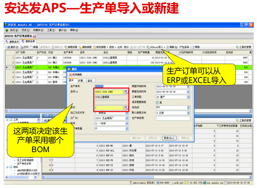Click www.andafa.com globe in status bar
257x188 pixels.
pos(205,183)
